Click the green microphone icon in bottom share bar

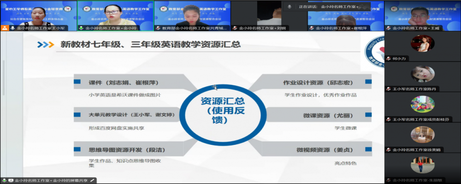(5, 180)
